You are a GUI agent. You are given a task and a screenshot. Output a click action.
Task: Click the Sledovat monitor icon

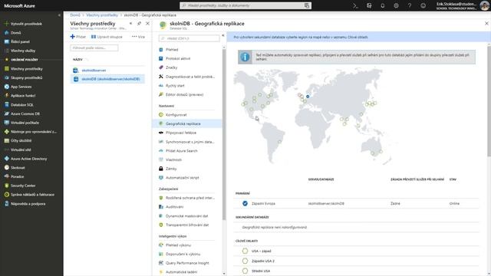point(7,168)
